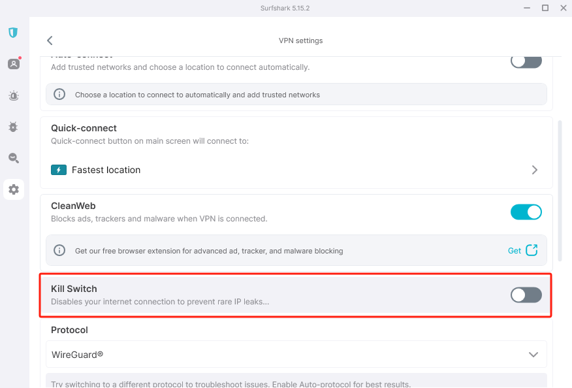Click the Protocol heading text
572x388 pixels.
[69, 330]
